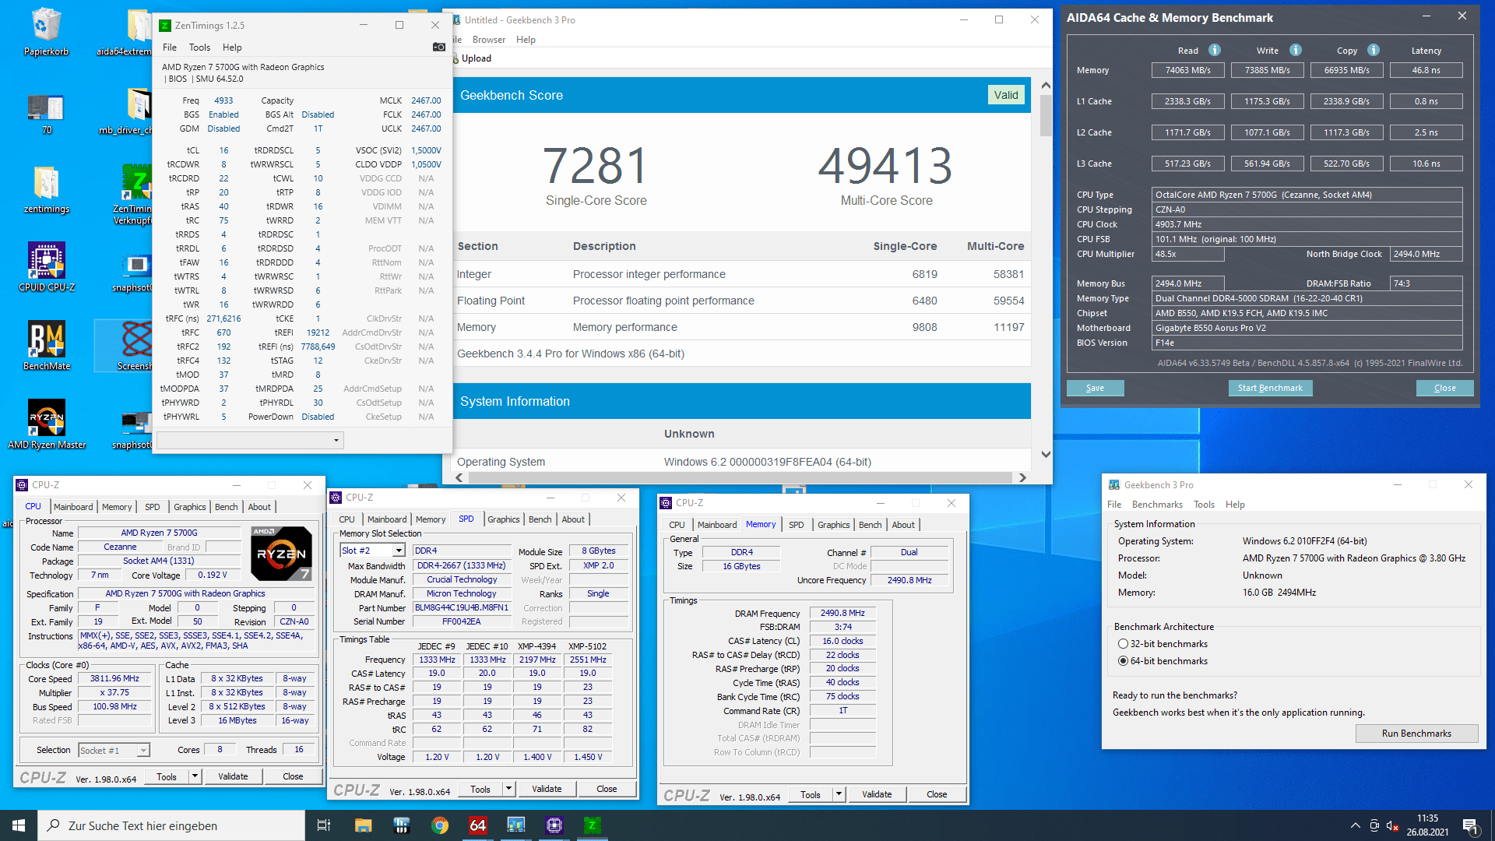
Task: Switch to the Mainboard tab in CPU-Z
Action: pos(73,507)
